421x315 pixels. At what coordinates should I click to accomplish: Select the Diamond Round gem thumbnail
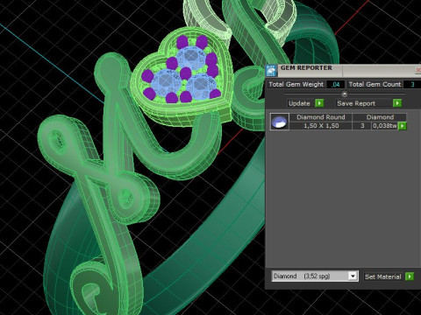click(280, 122)
